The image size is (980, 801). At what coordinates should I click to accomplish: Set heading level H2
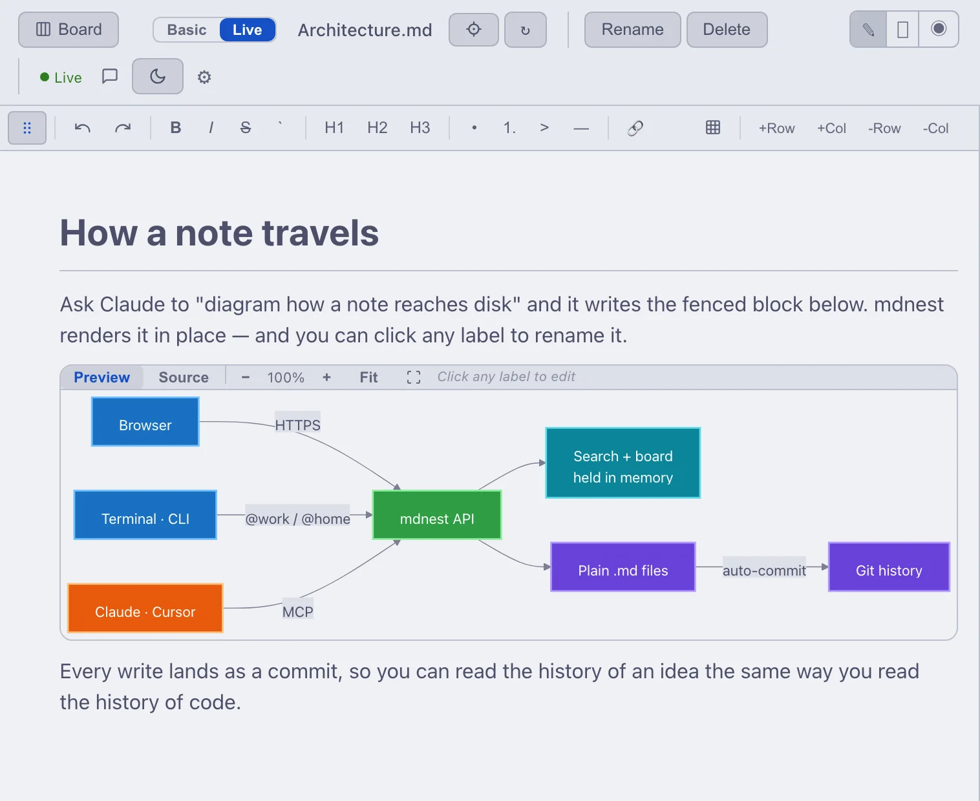(378, 128)
